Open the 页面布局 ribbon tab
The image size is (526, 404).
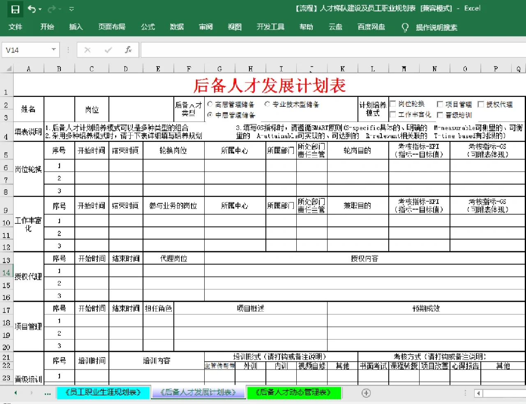pyautogui.click(x=112, y=27)
